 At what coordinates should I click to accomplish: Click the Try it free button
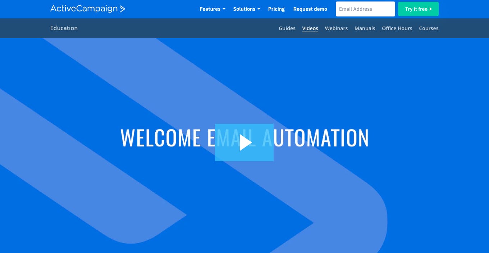[418, 9]
